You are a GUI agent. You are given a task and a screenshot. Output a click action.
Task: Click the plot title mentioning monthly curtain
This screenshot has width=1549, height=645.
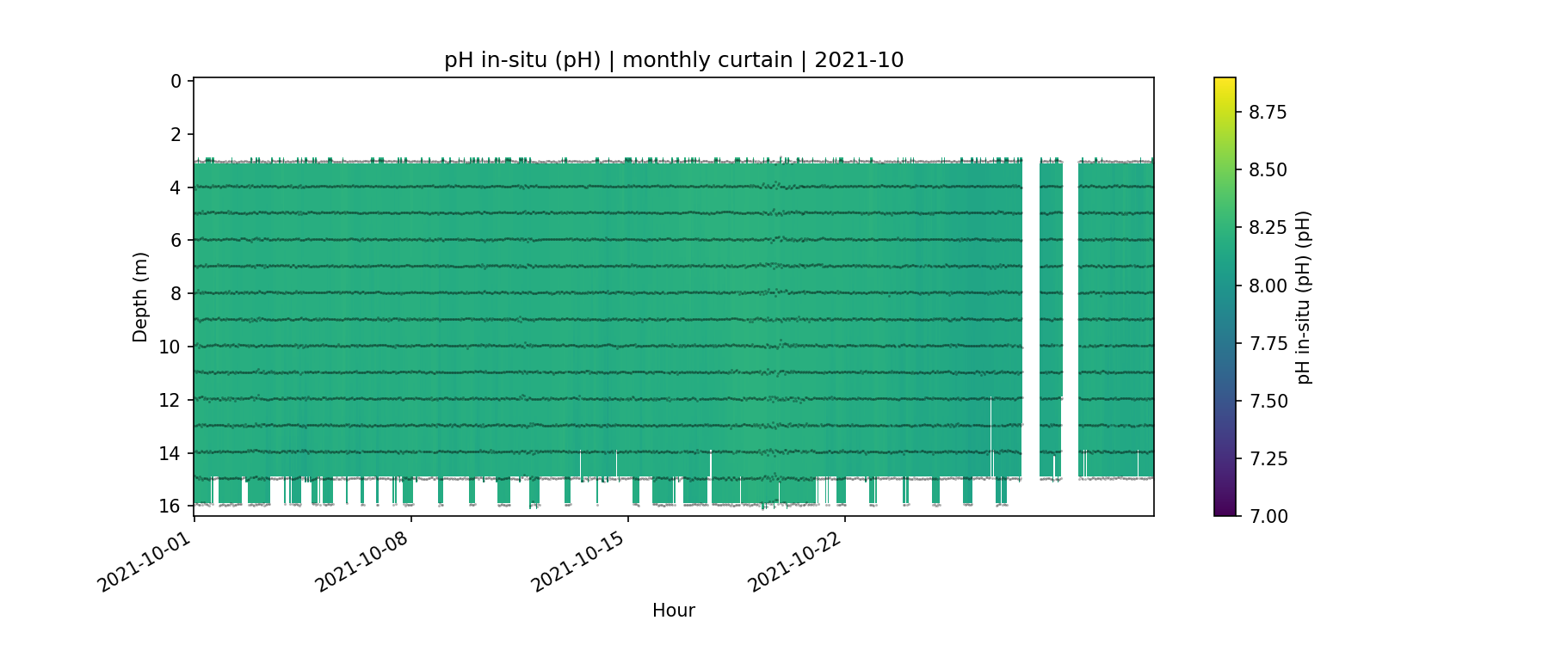coord(673,60)
